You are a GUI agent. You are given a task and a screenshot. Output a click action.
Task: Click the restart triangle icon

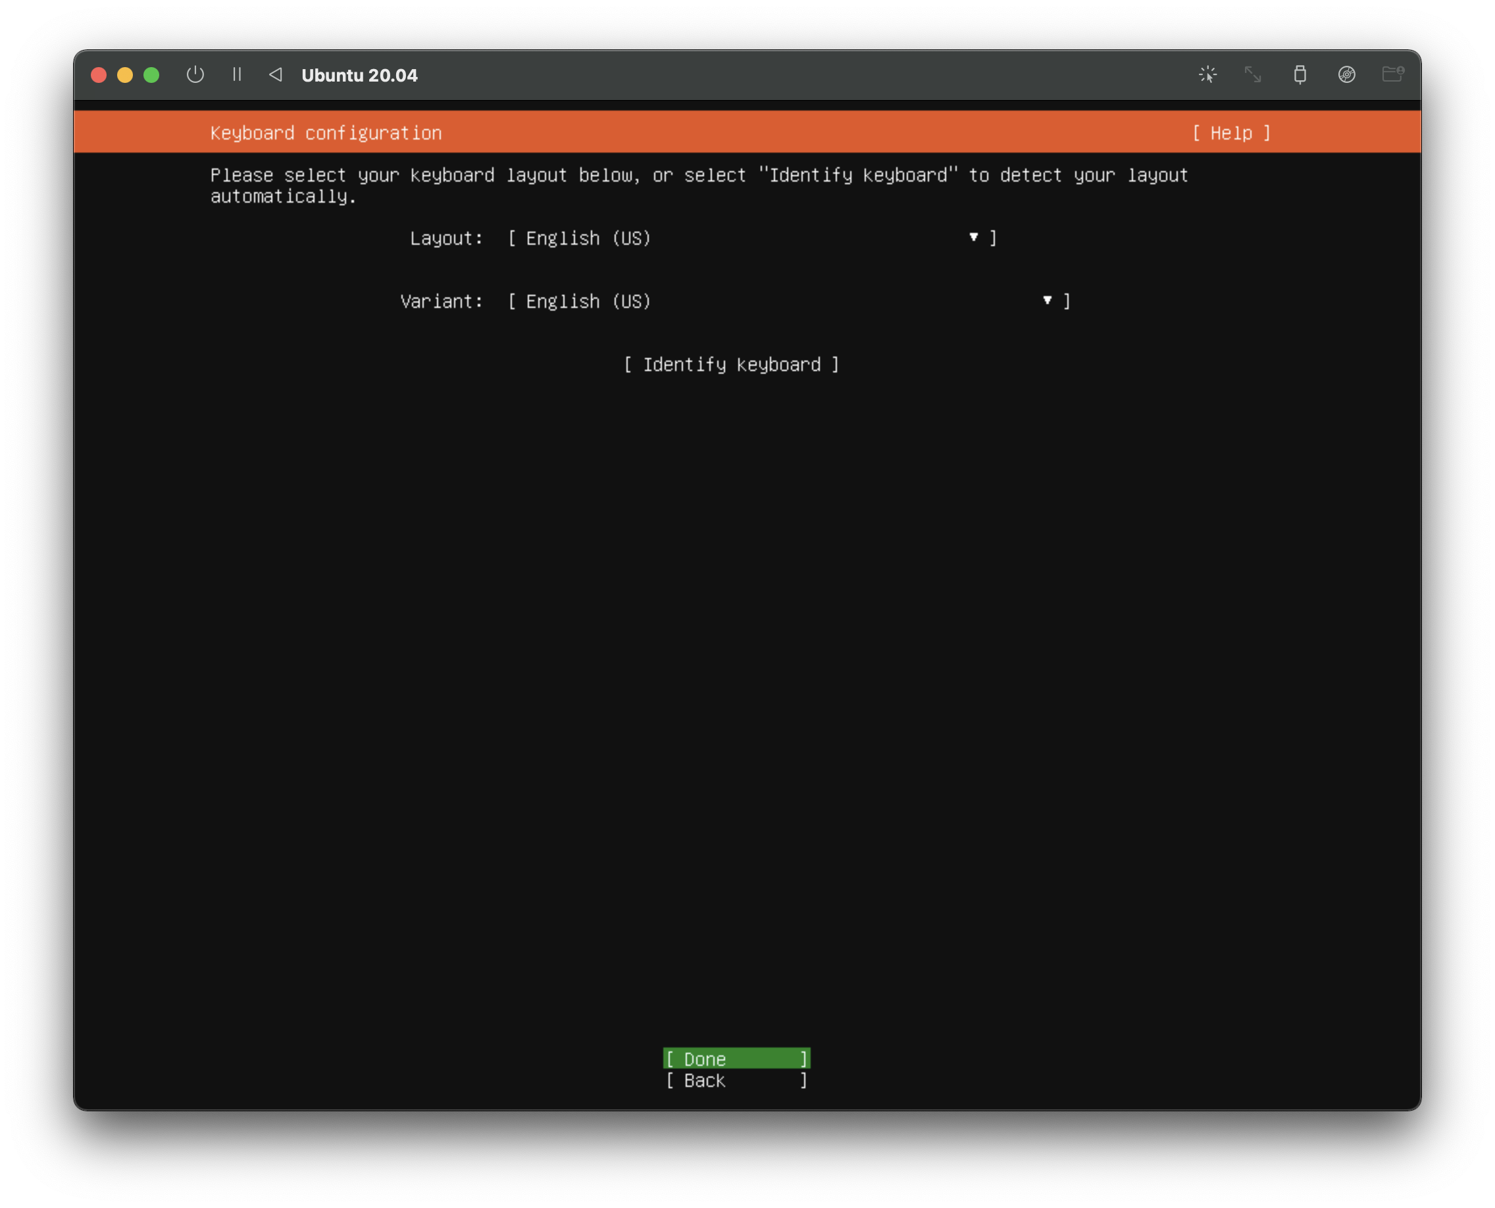click(276, 74)
